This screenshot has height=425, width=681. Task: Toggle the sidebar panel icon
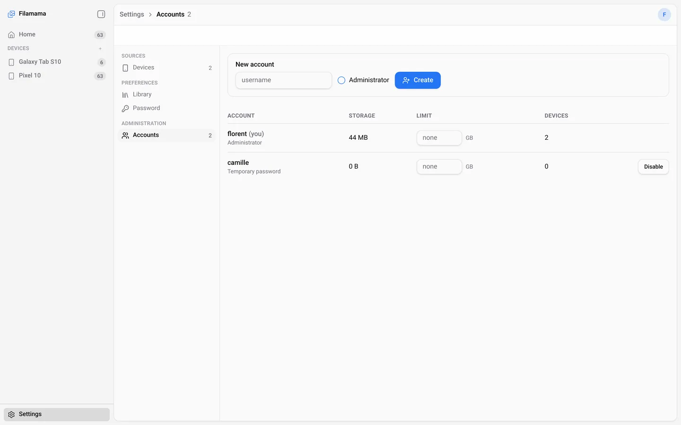[x=101, y=14]
